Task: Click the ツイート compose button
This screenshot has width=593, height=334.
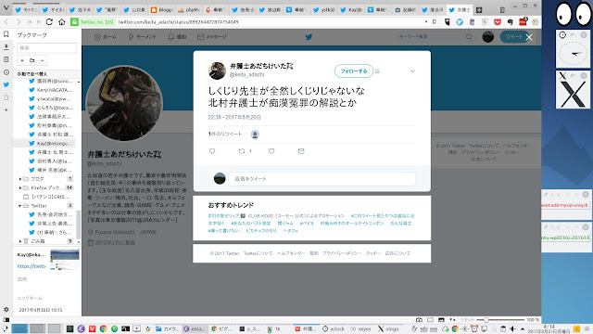Action: 513,37
